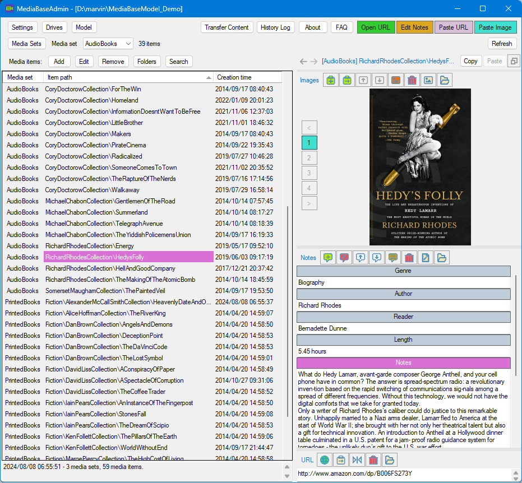Sort by the Item path column header
The width and height of the screenshot is (522, 483).
click(x=128, y=77)
